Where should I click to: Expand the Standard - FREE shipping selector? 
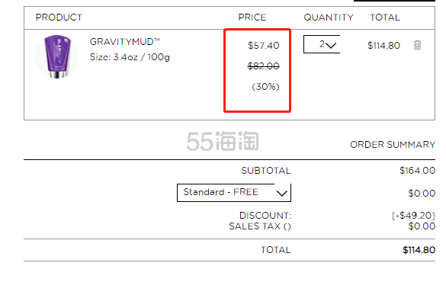tap(234, 193)
